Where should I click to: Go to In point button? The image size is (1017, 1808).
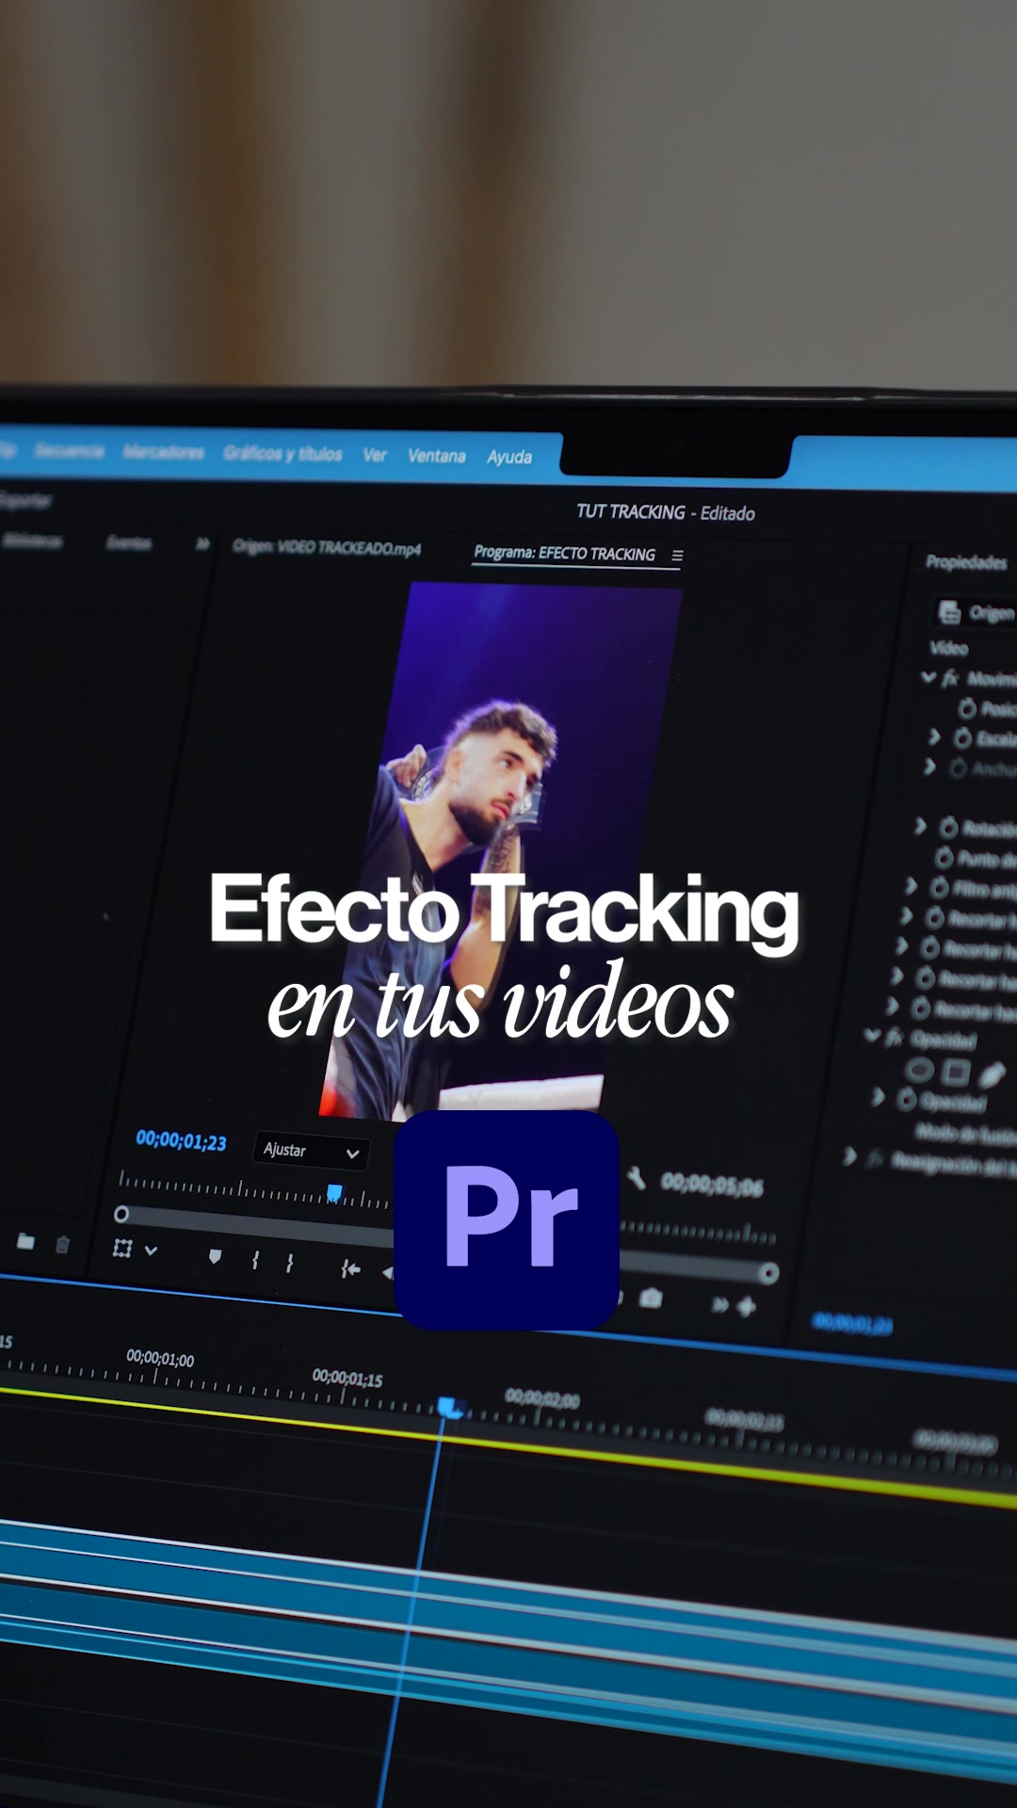(x=350, y=1268)
